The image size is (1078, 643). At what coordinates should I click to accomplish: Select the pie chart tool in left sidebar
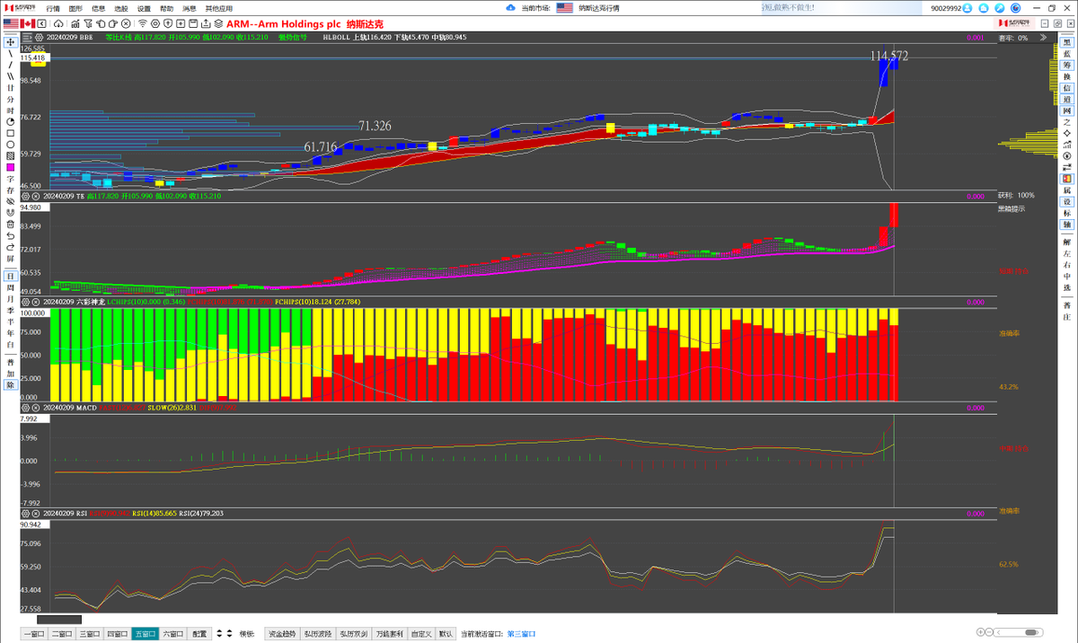(10, 121)
